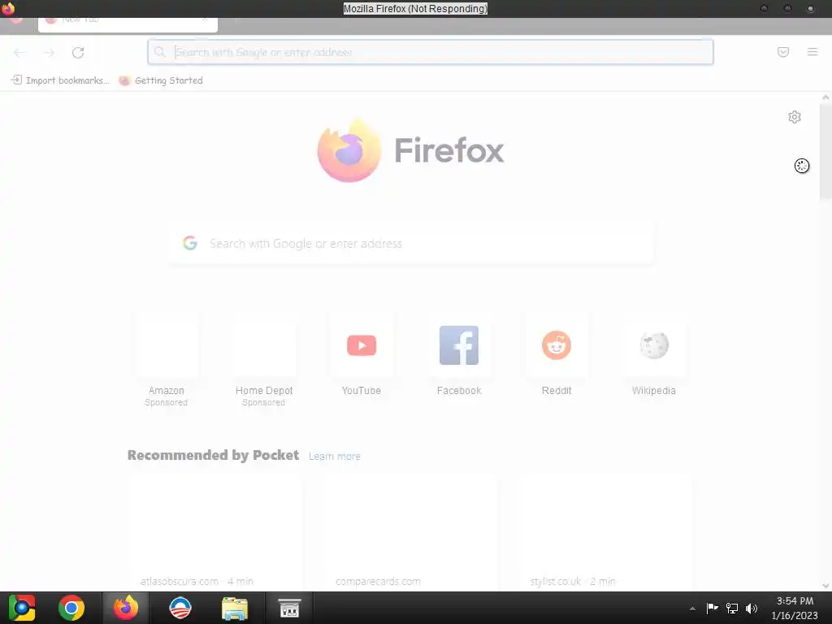Select the New Tab tab
The height and width of the screenshot is (624, 832).
(x=128, y=21)
